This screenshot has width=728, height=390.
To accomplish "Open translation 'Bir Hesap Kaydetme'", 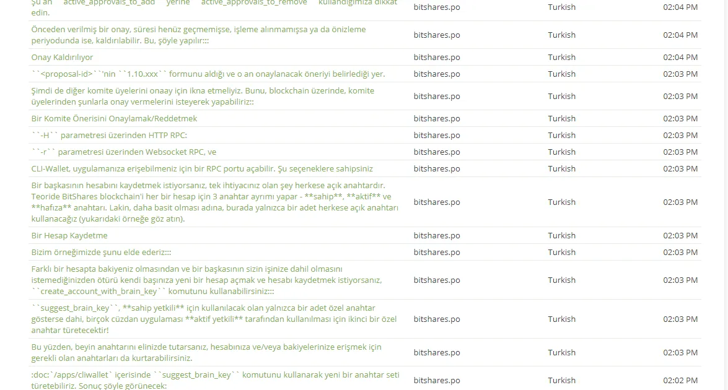I will 69,235.
